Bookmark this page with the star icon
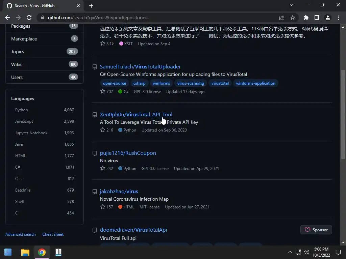The width and height of the screenshot is (346, 259). point(293,18)
